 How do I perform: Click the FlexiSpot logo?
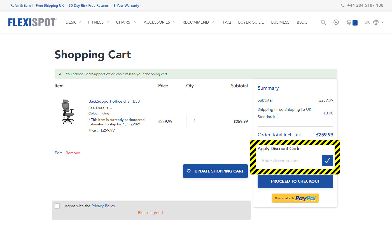coord(33,22)
